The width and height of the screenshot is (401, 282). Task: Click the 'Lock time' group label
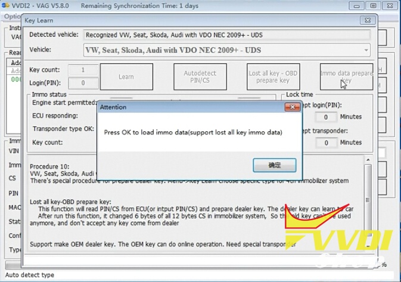pos(299,95)
